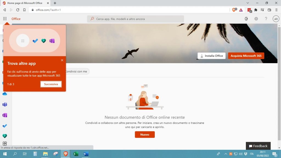Viewport: 281px width, 158px height.
Task: Click 'Successiva' in the Trova altre app popup
Action: coord(51,84)
